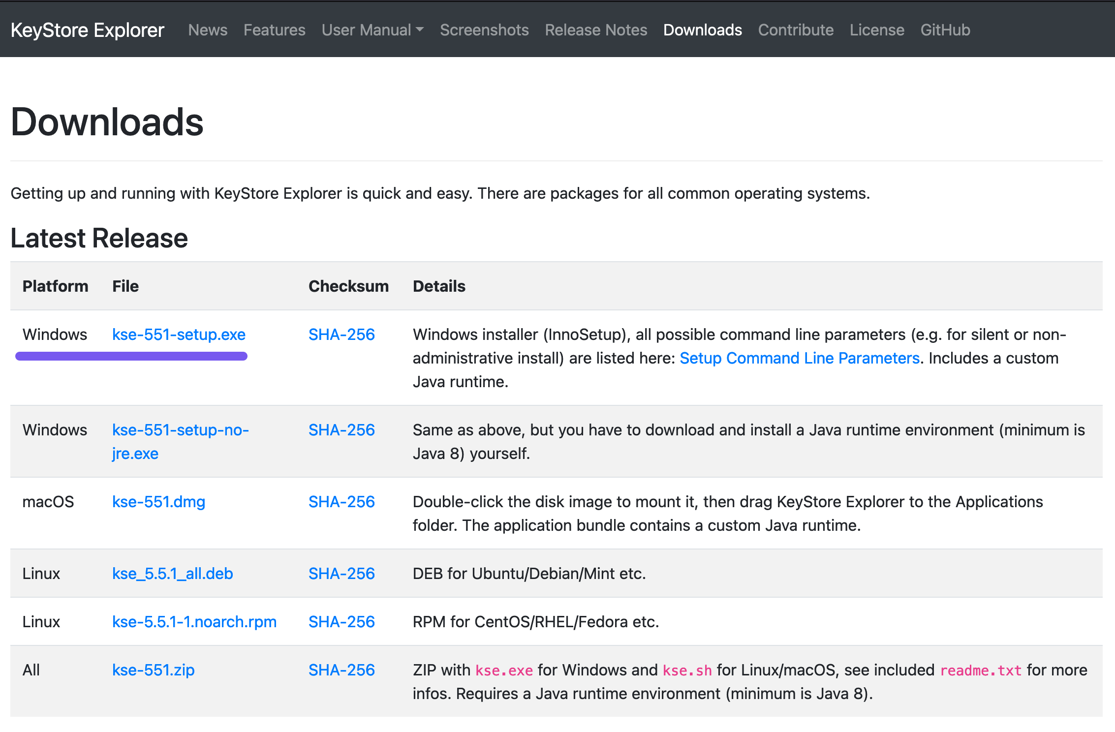Open the Features page
This screenshot has width=1115, height=732.
click(274, 30)
